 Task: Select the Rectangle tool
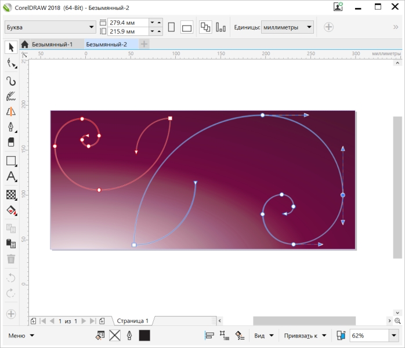11,161
